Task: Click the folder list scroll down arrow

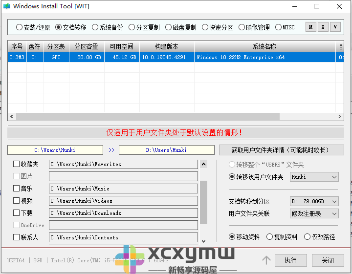Action: point(203,241)
